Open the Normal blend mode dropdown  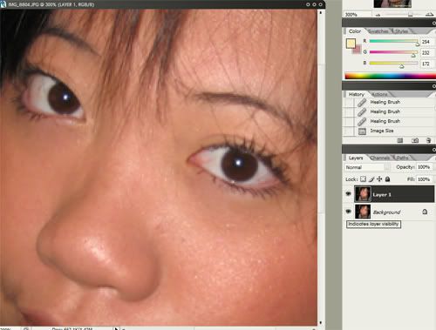click(367, 167)
